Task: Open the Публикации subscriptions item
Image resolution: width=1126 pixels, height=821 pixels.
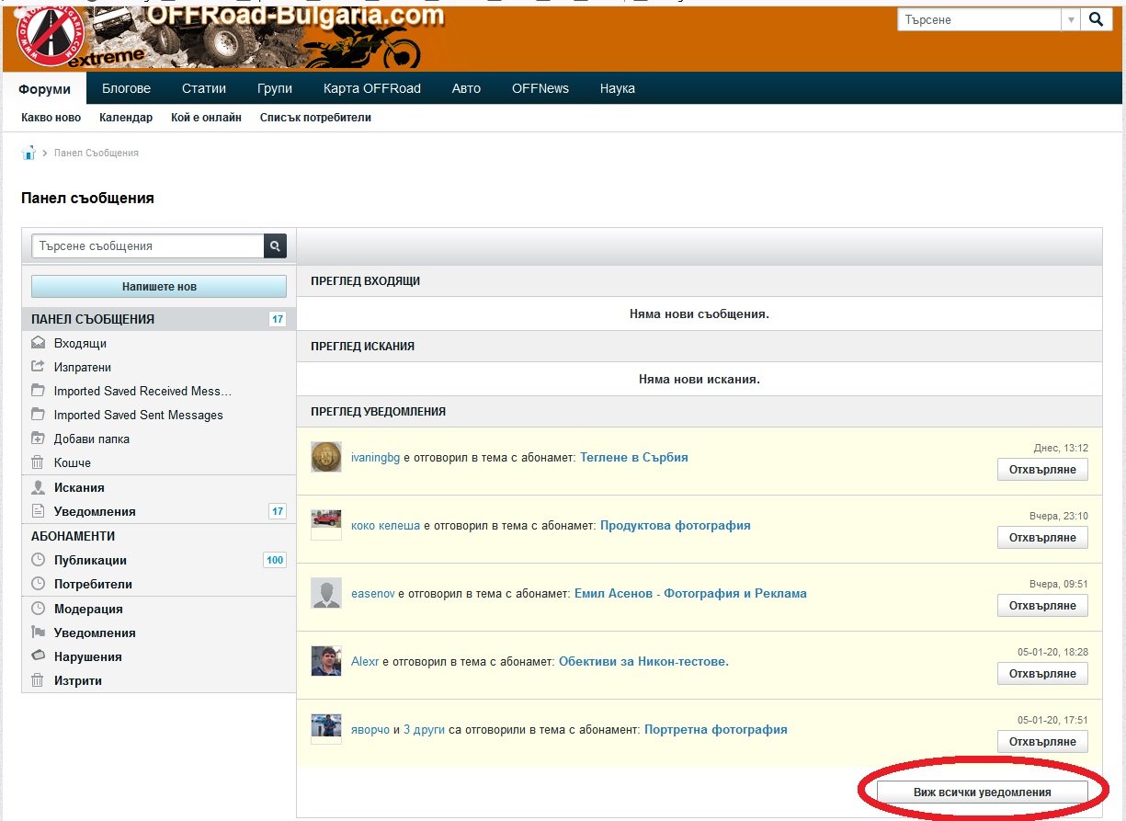Action: [90, 560]
